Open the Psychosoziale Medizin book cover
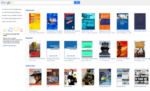 point(122,21)
